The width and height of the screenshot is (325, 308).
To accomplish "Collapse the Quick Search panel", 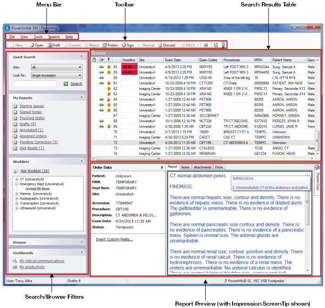I will click(x=82, y=57).
